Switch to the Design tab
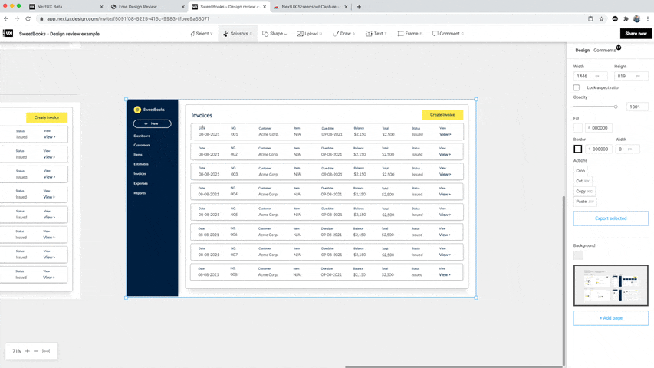Viewport: 654px width, 368px height. click(582, 50)
